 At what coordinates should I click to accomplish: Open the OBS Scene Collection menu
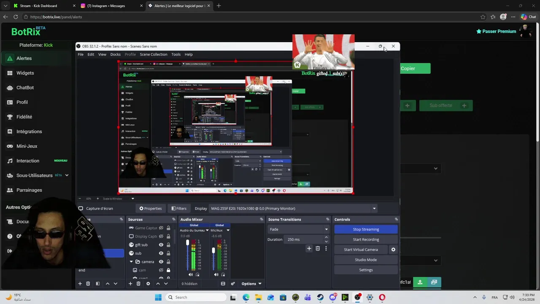154,54
